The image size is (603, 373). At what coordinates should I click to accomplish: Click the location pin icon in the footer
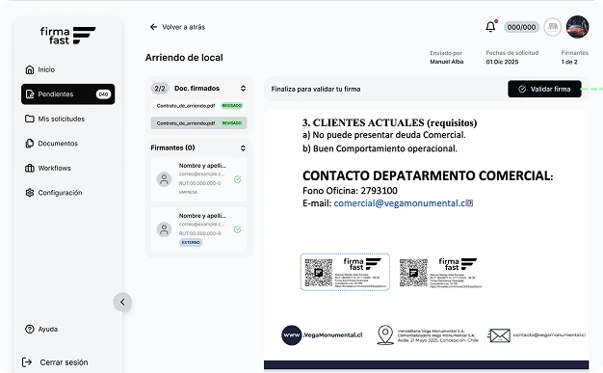coord(385,334)
